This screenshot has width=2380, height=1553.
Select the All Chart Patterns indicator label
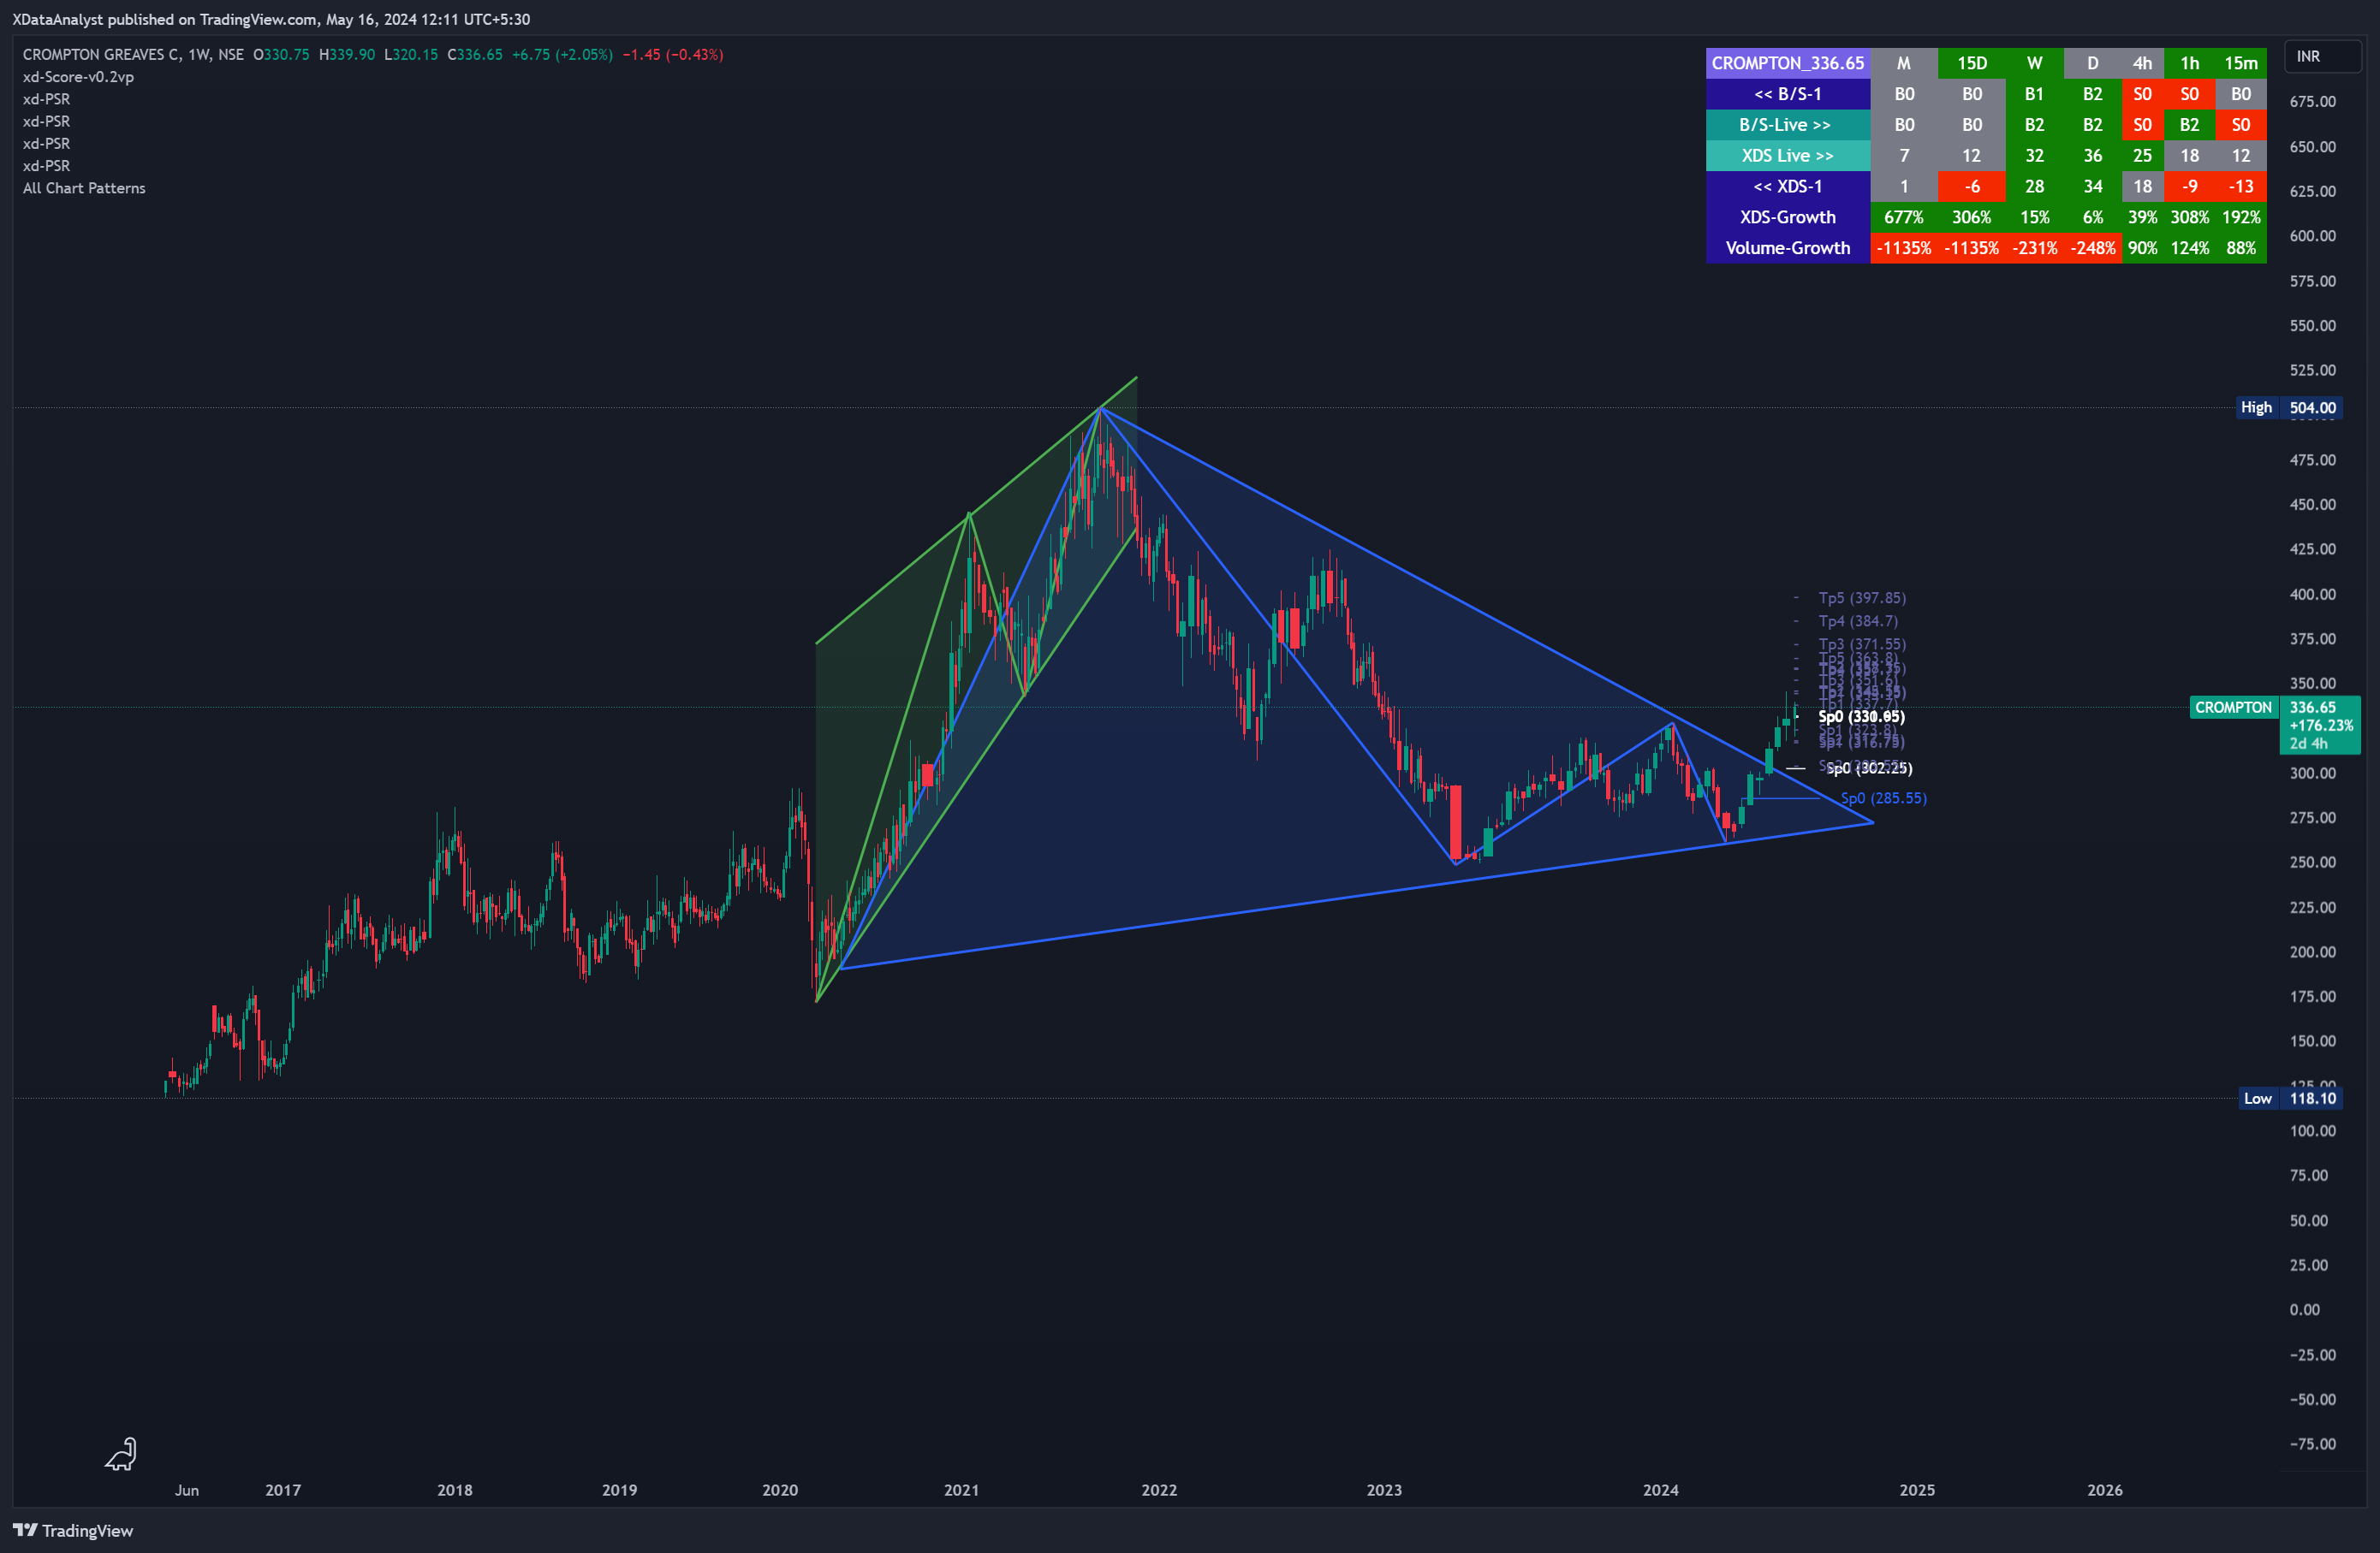coord(84,188)
